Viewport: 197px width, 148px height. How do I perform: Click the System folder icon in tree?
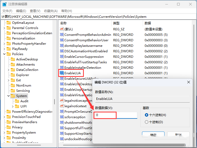(13, 96)
